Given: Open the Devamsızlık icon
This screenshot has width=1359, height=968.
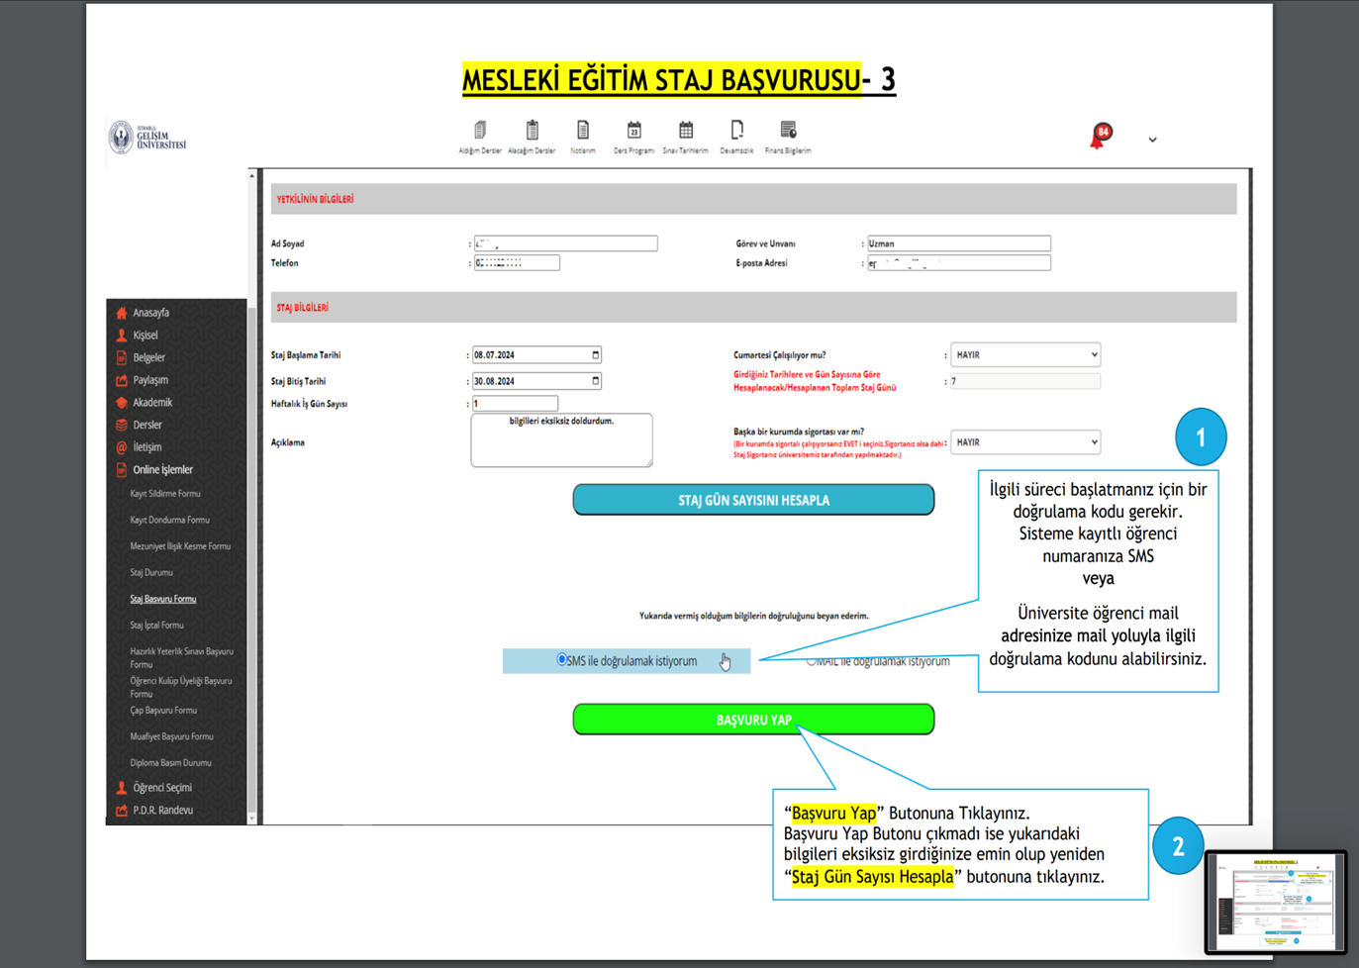Looking at the screenshot, I should click(x=736, y=132).
